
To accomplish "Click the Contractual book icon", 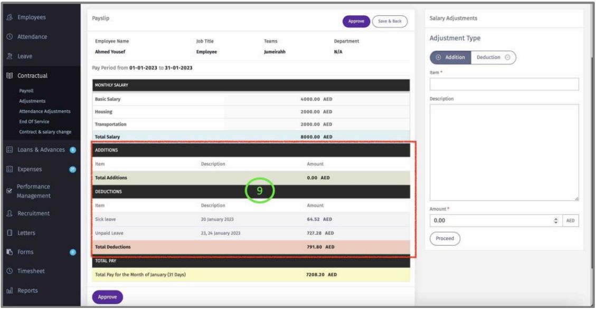I will [10, 75].
